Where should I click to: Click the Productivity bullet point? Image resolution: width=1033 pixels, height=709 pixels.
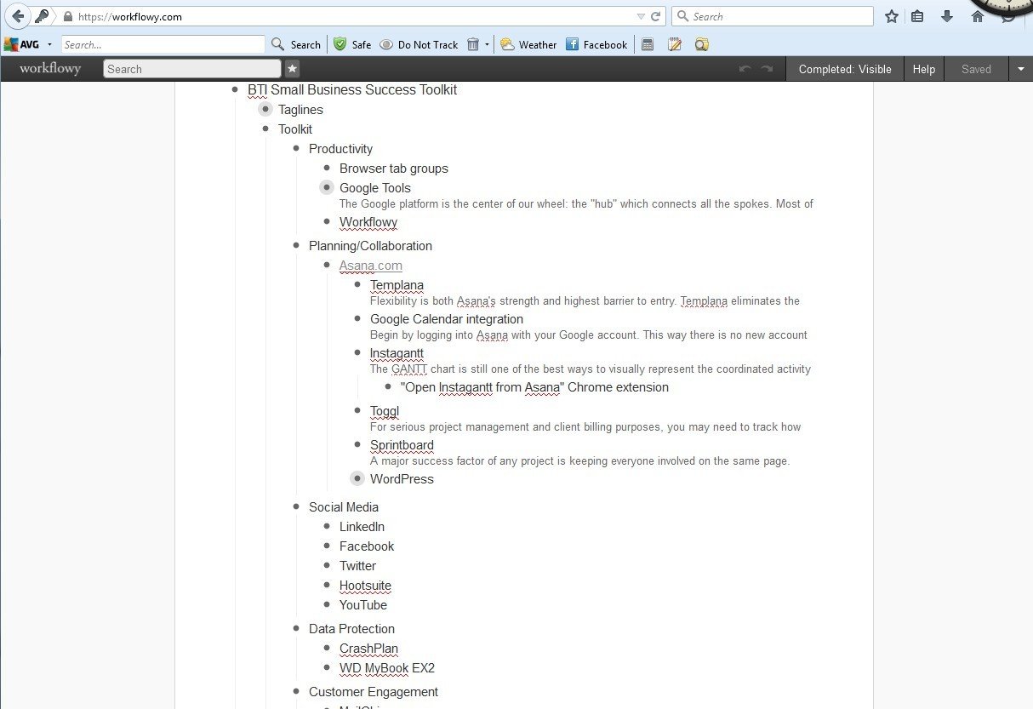point(296,148)
